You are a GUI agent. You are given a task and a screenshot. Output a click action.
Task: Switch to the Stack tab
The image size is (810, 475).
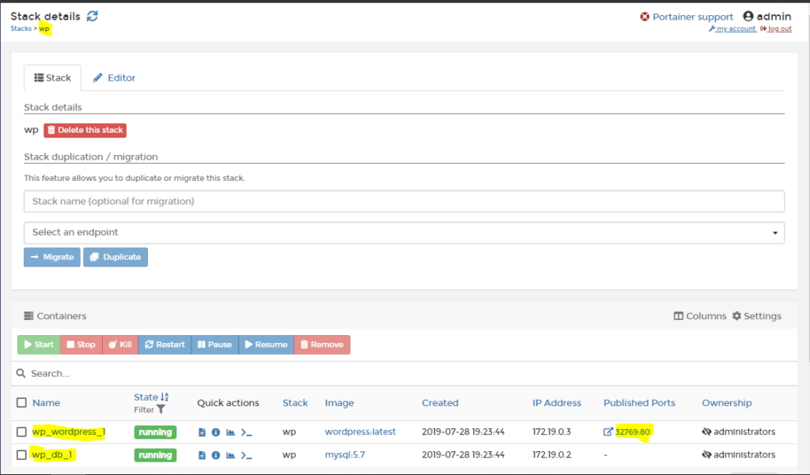click(x=52, y=77)
